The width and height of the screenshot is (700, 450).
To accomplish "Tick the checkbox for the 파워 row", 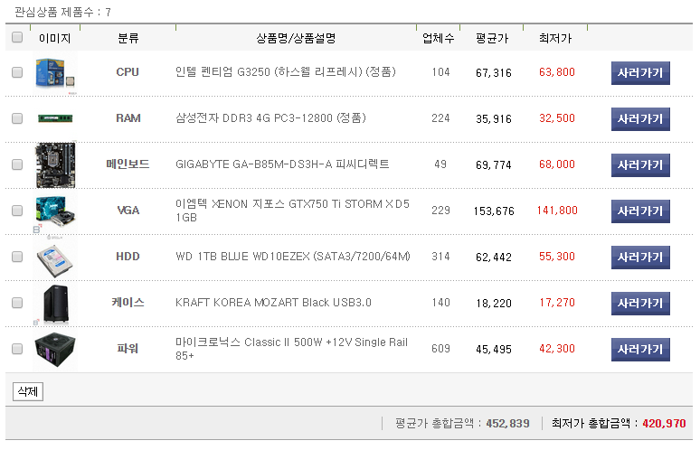I will tap(17, 349).
